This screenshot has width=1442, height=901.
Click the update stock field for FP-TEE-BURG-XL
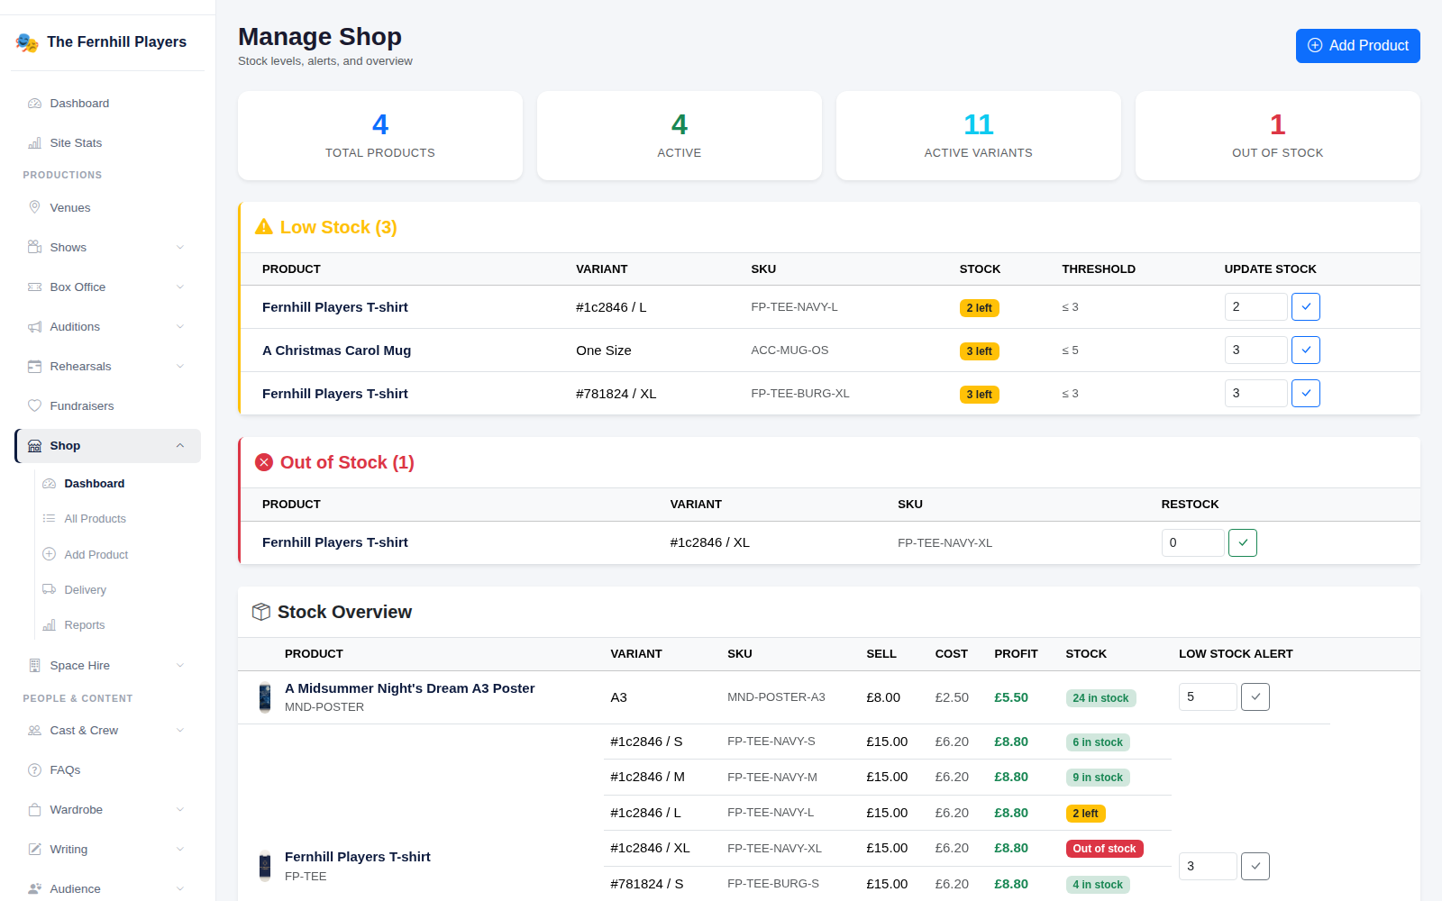tap(1256, 394)
